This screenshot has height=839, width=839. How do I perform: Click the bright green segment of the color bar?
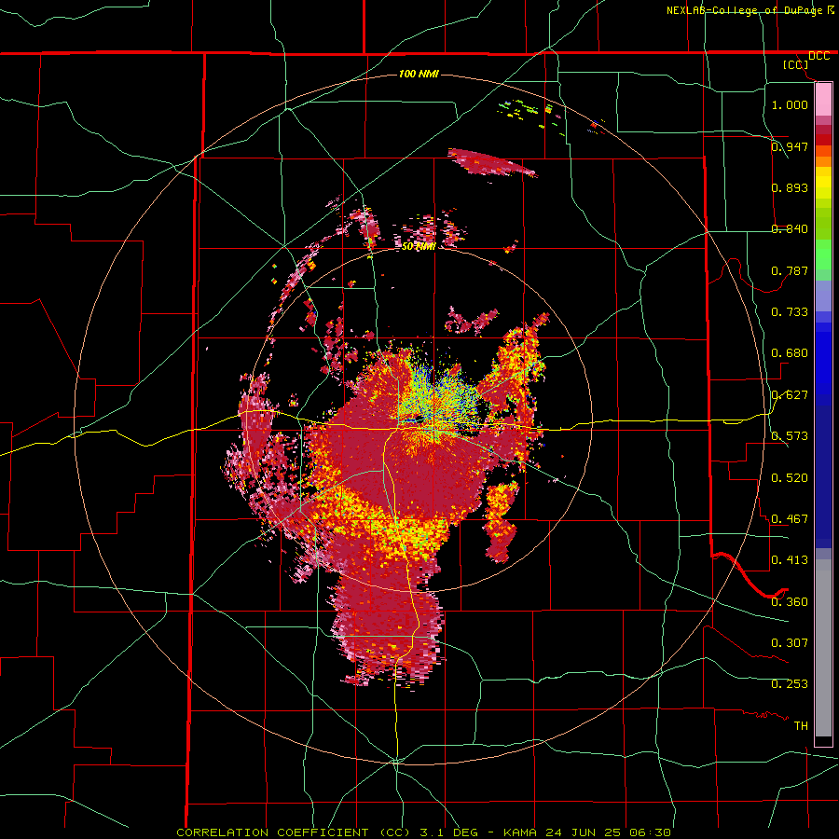click(x=823, y=254)
